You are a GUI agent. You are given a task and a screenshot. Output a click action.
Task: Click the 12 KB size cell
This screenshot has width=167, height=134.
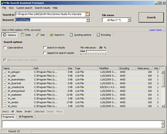tap(70, 95)
